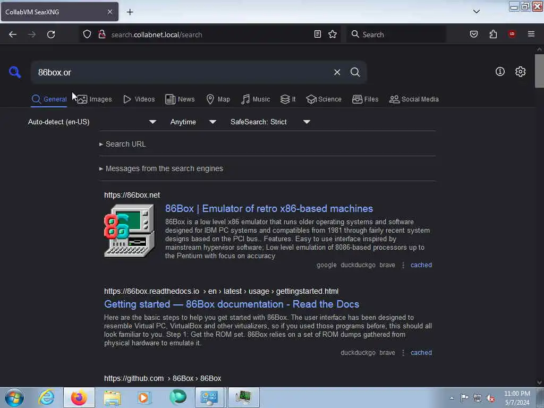Image resolution: width=544 pixels, height=408 pixels.
Task: Open the Pocket save icon
Action: click(473, 34)
